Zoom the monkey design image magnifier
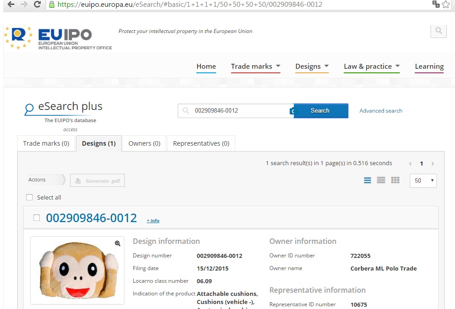Image resolution: width=455 pixels, height=309 pixels. 118,243
